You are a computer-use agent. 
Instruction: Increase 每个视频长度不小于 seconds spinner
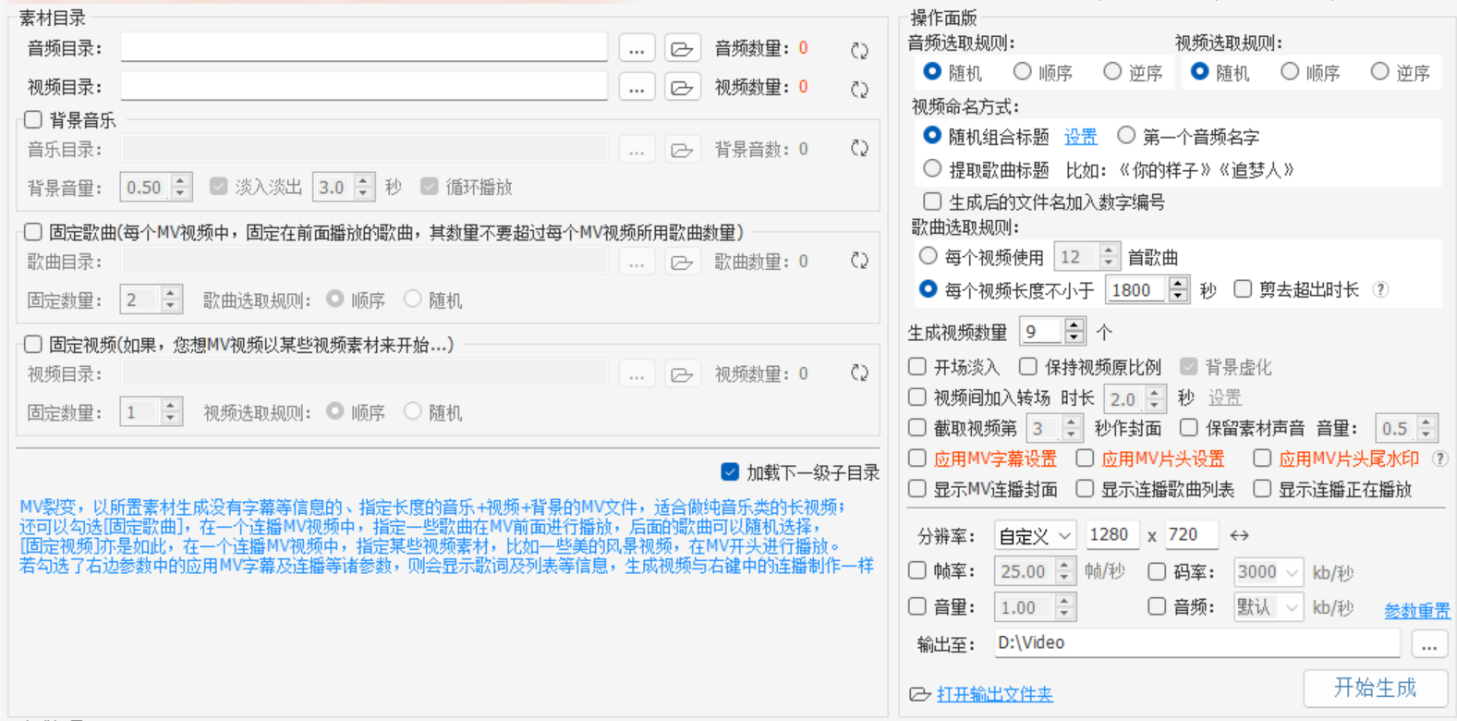(1178, 284)
